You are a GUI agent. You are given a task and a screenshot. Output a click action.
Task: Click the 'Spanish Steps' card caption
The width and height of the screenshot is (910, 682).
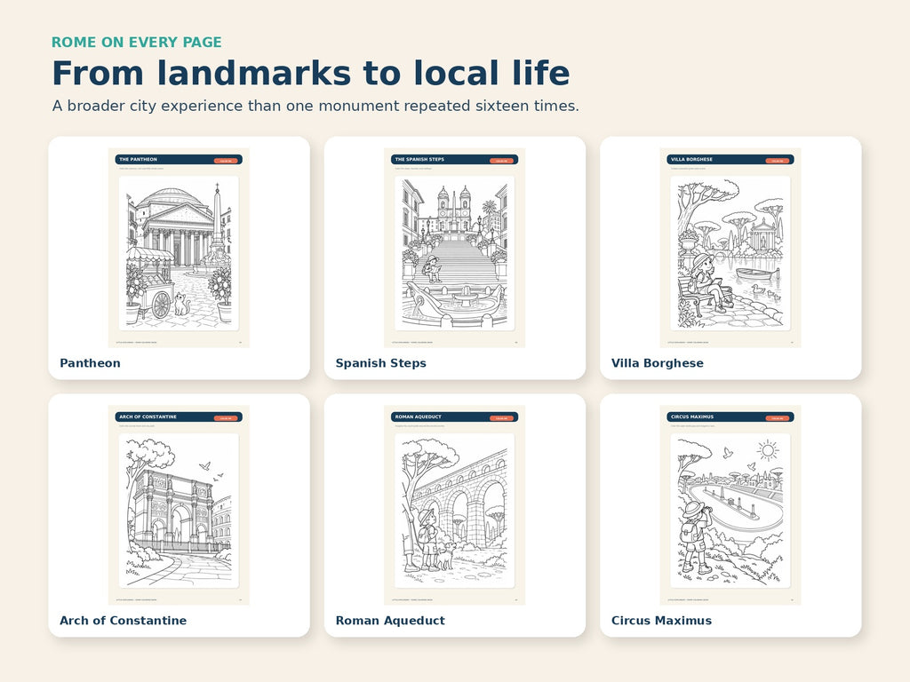click(380, 363)
